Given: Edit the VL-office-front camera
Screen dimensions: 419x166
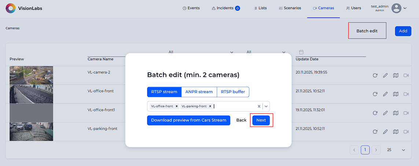Looking at the screenshot, I should pos(385,94).
